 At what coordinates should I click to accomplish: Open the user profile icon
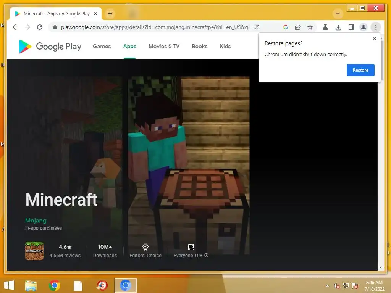tap(364, 27)
